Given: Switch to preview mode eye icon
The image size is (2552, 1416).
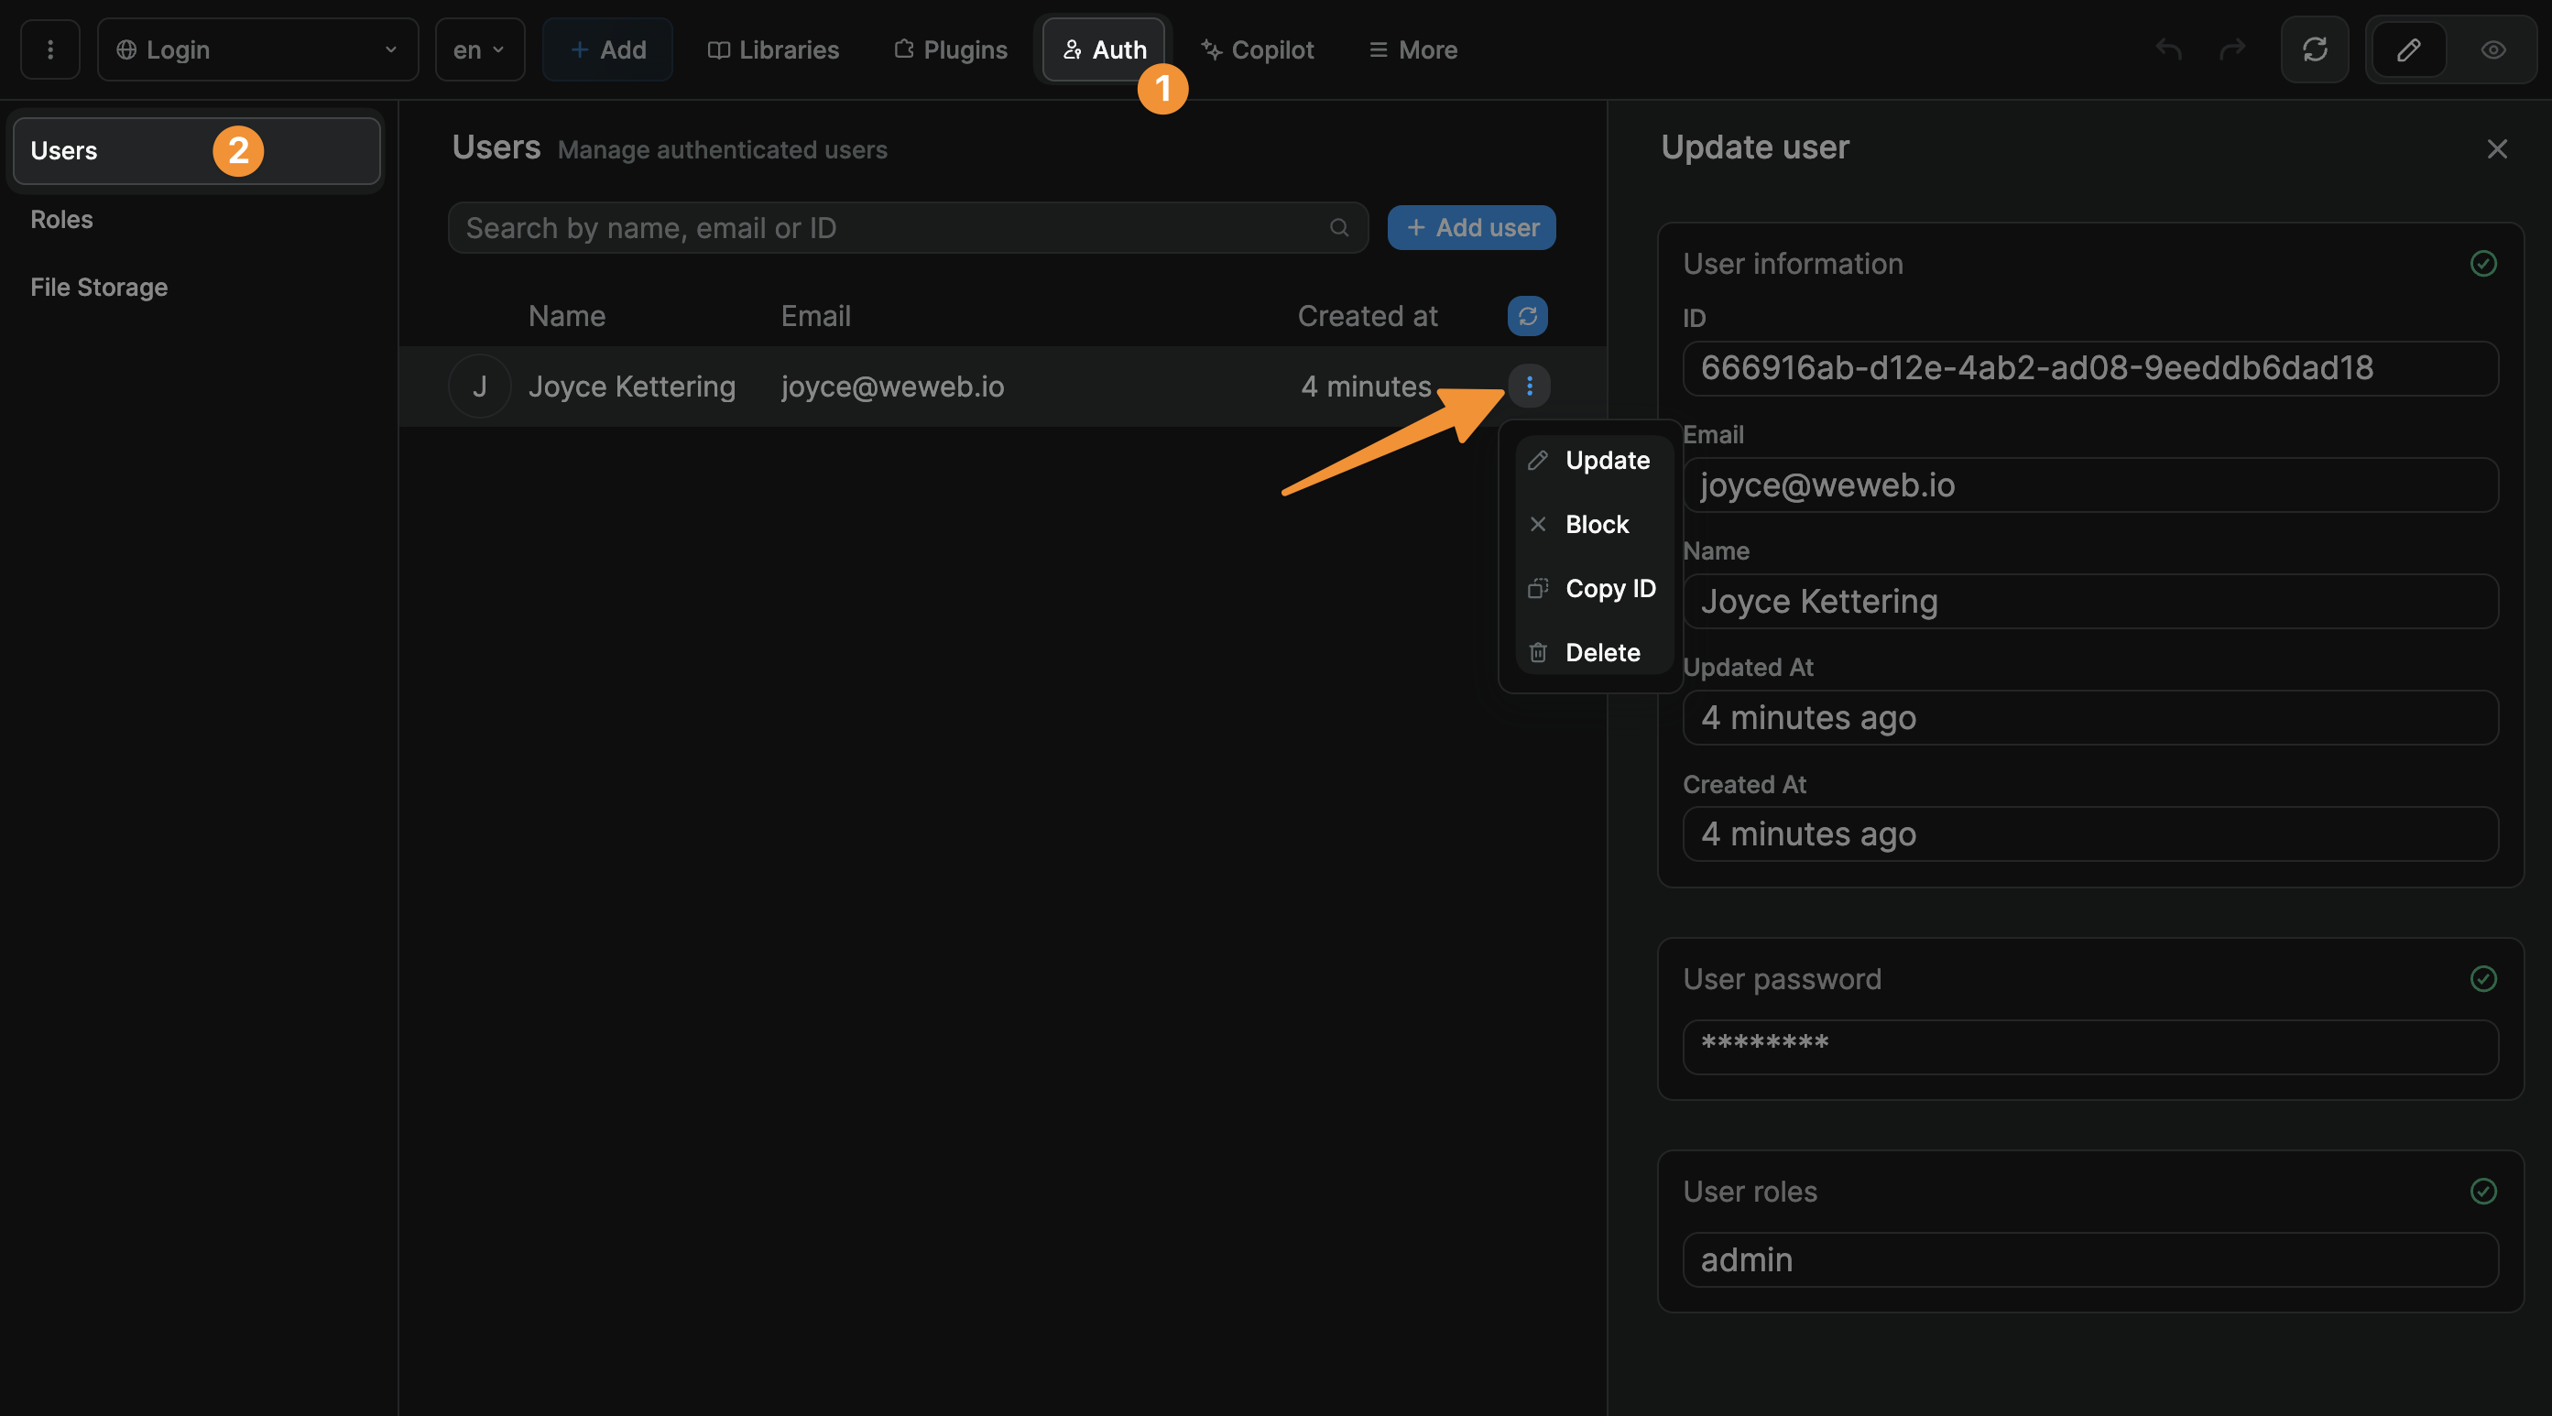Looking at the screenshot, I should (2492, 49).
